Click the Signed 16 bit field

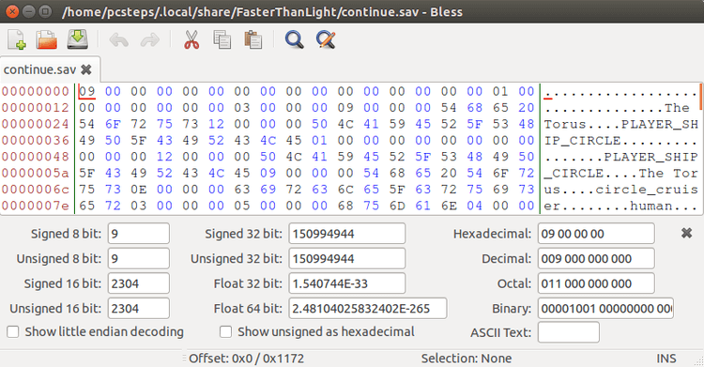click(x=139, y=283)
